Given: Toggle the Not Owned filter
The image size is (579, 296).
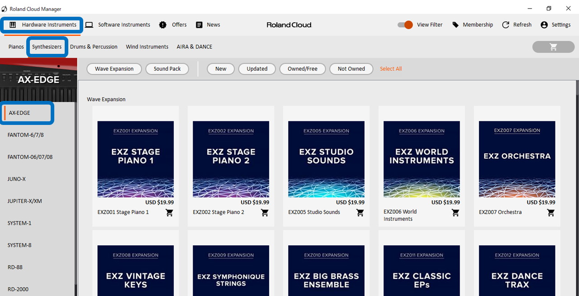Looking at the screenshot, I should click(x=351, y=69).
